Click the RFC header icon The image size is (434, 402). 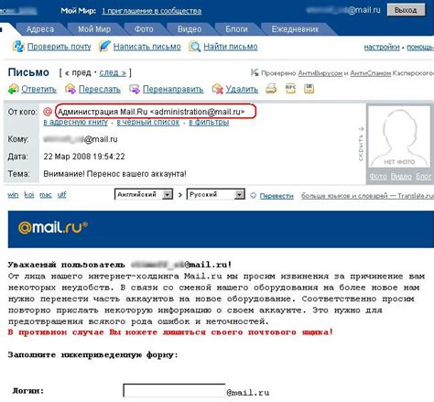click(x=290, y=89)
